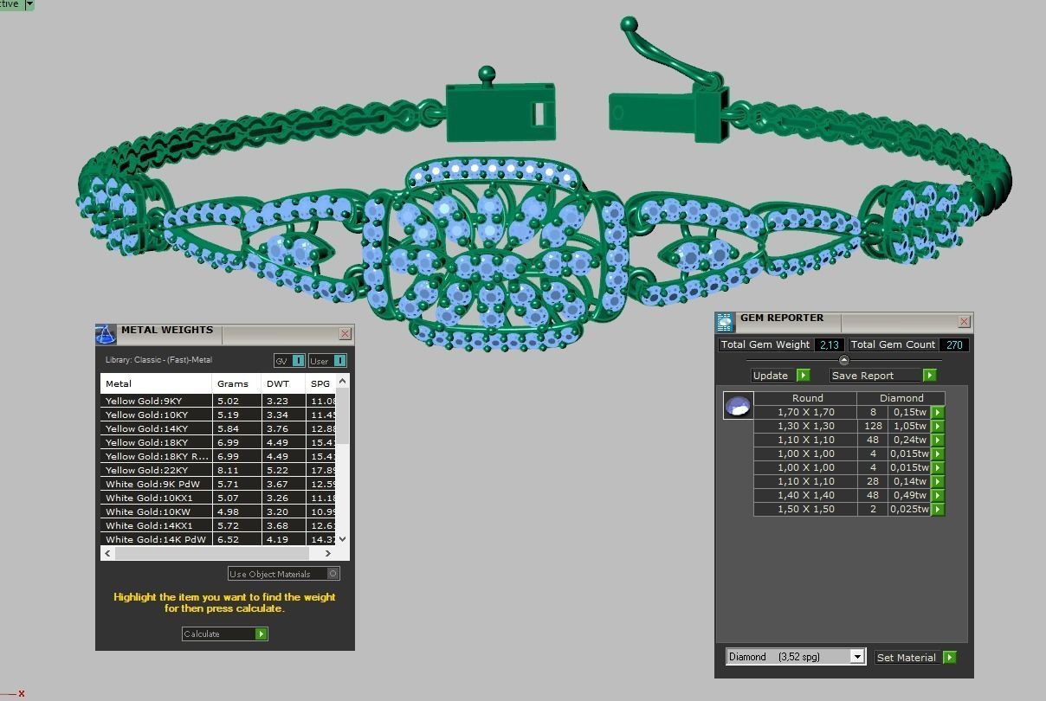Click the green arrow for the 1,40 X 1,40 row

click(938, 496)
